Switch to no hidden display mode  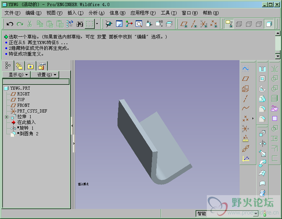[x=259, y=24]
